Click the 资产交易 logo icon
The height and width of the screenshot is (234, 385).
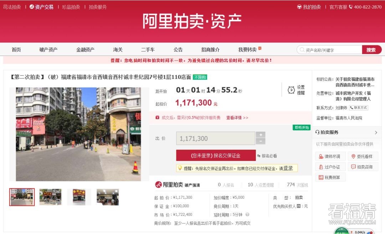tap(32, 7)
